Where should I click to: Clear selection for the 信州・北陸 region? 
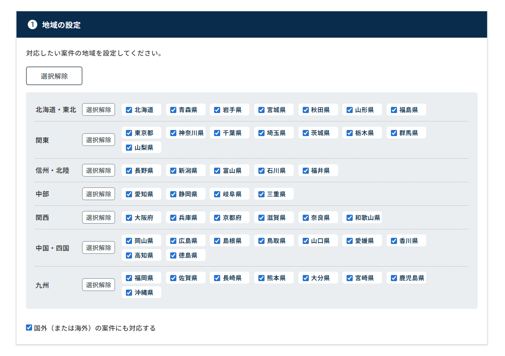tap(99, 170)
